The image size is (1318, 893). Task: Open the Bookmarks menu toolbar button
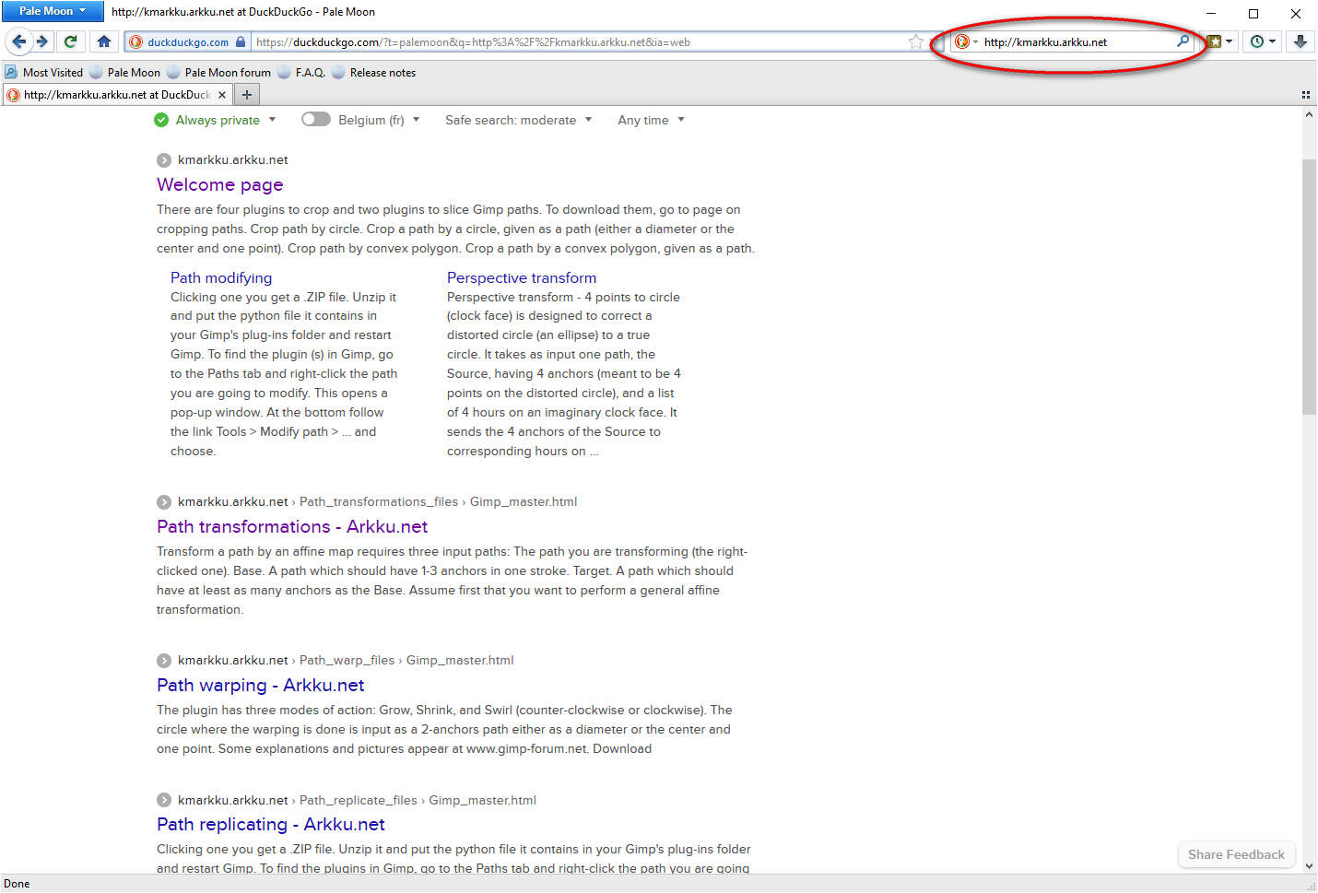pos(1219,41)
